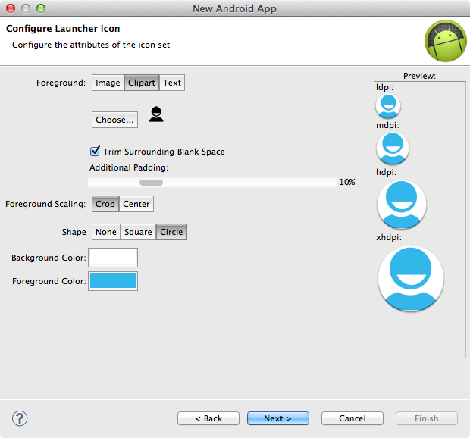Click the help question mark icon
The image size is (470, 438).
coord(20,418)
